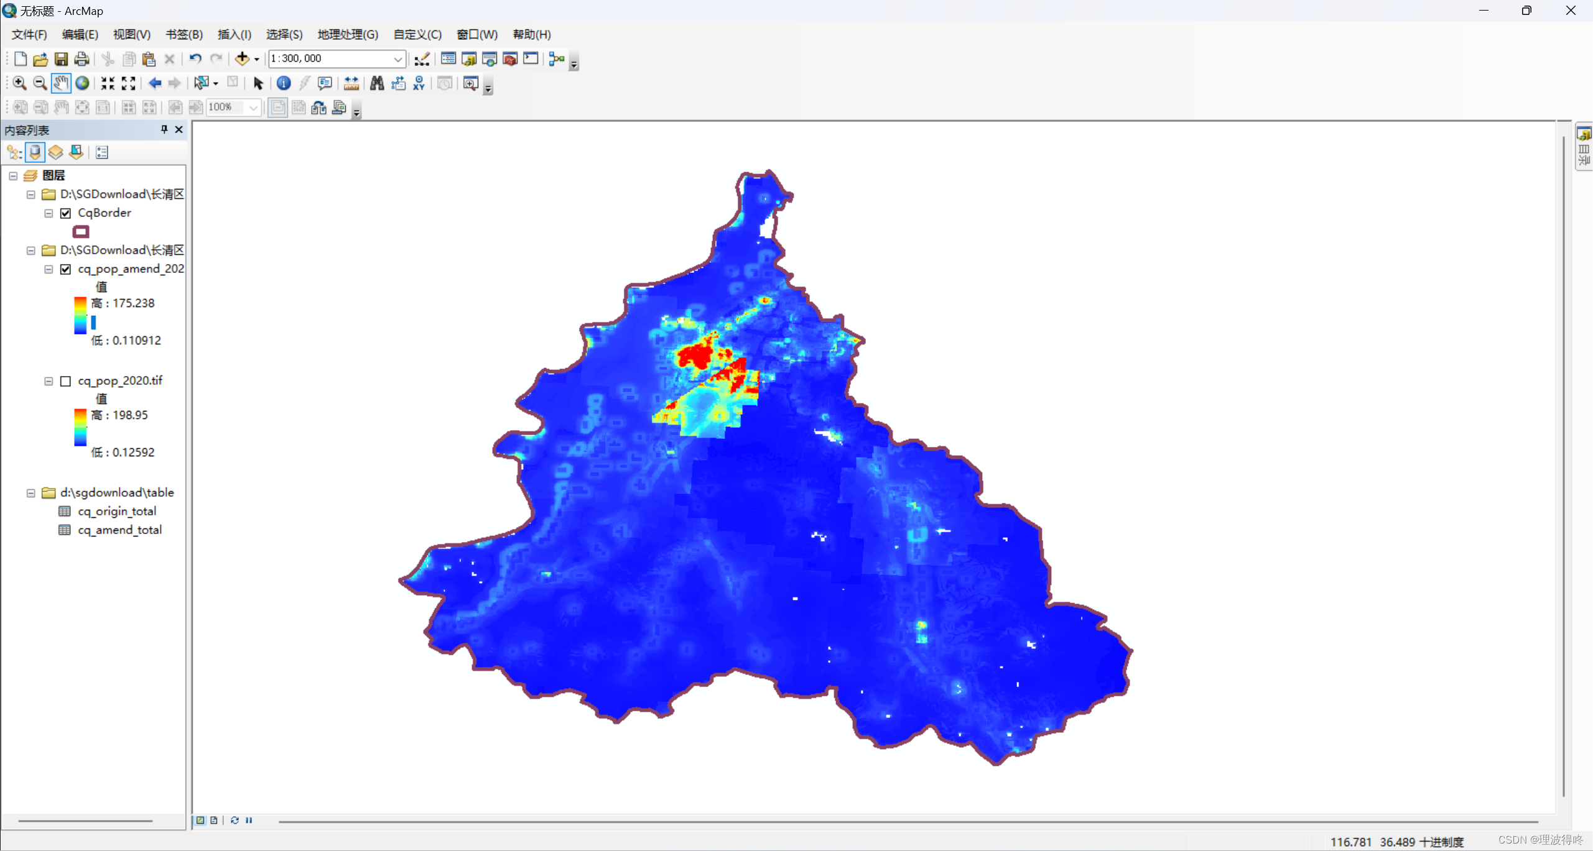Viewport: 1593px width, 851px height.
Task: Pause map drawing in the bottom bar
Action: pos(249,820)
